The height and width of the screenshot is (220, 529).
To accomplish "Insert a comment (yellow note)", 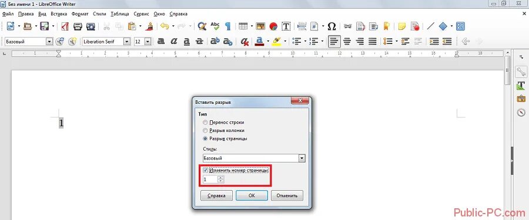I will pos(401,26).
